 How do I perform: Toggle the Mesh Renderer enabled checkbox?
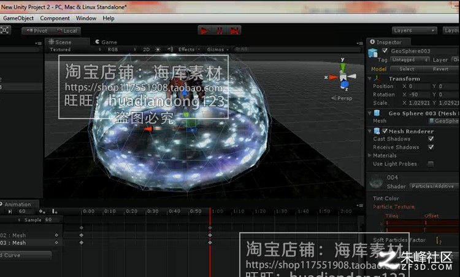click(x=385, y=131)
